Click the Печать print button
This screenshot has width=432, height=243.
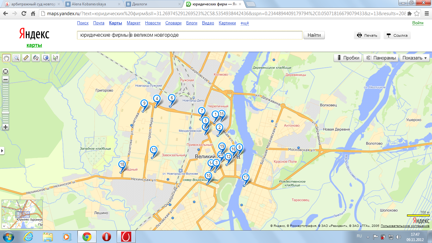pyautogui.click(x=367, y=35)
